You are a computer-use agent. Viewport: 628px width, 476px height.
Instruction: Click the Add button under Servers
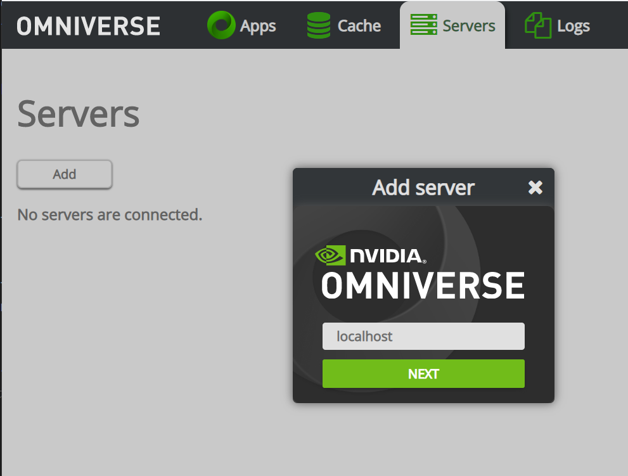pos(65,174)
